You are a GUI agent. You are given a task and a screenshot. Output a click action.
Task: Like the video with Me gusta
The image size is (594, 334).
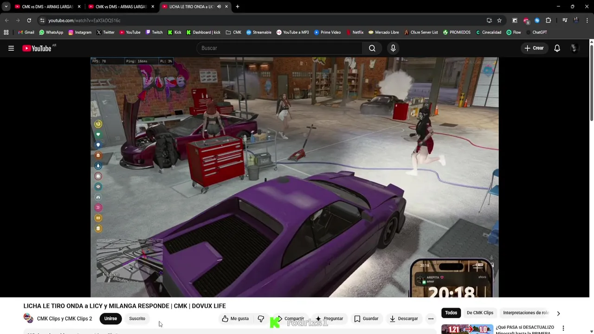pyautogui.click(x=235, y=319)
